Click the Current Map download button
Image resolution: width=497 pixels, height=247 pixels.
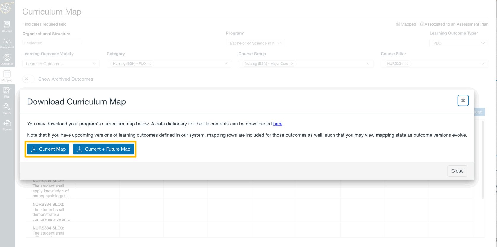tap(48, 149)
